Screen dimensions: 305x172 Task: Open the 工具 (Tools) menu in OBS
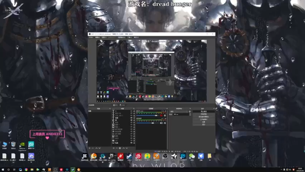tap(130, 37)
